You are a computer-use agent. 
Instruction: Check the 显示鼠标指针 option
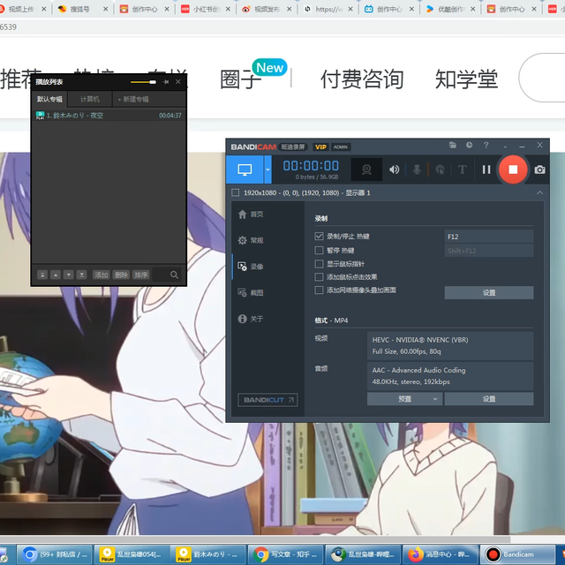click(x=320, y=264)
